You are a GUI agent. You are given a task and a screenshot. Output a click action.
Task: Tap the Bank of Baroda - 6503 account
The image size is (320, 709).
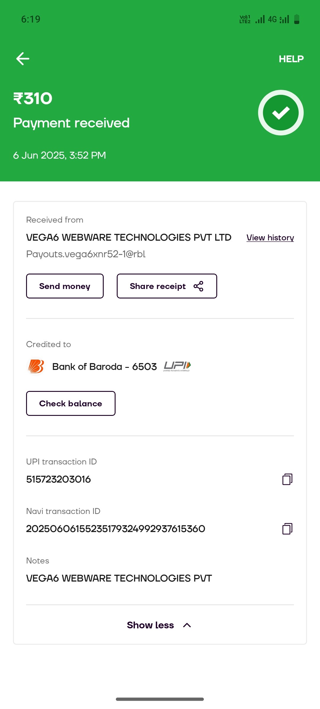coord(105,367)
